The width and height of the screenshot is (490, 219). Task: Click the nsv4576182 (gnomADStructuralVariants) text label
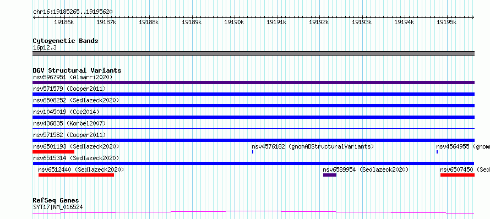point(313,146)
